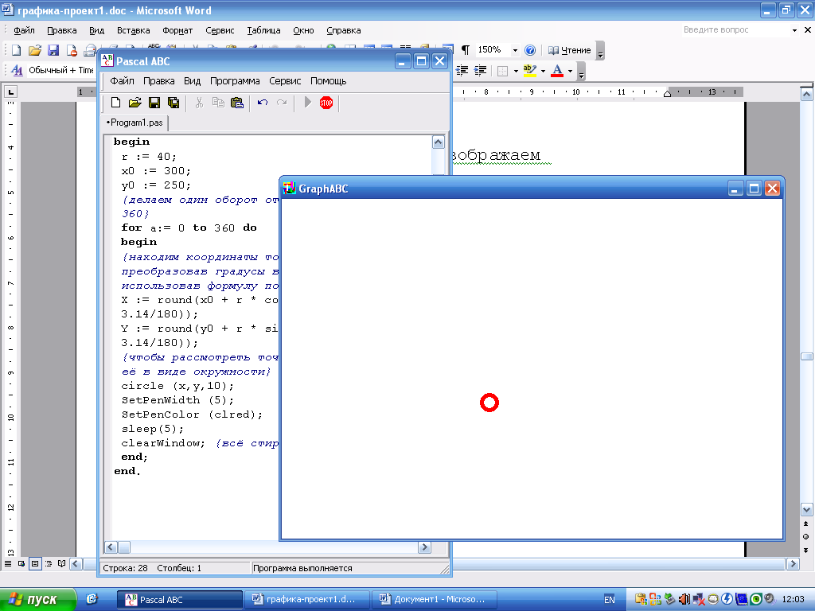Open Помощь menu in Pascal ABC
The height and width of the screenshot is (611, 815).
tap(328, 81)
